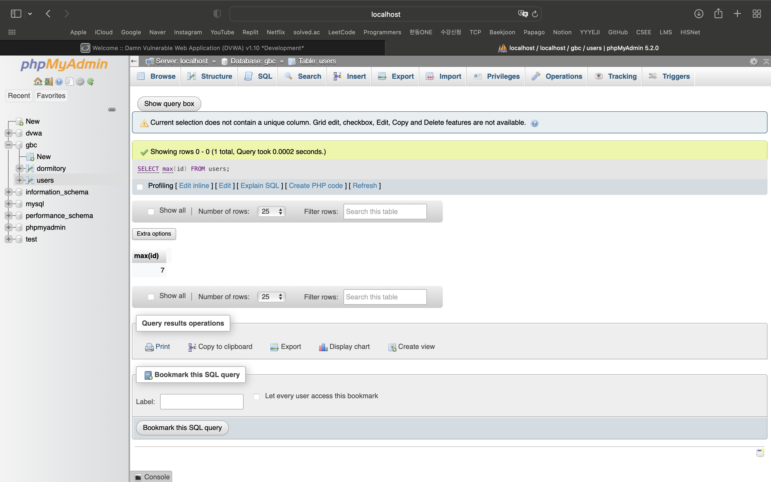
Task: Click the Create PHP code link
Action: point(316,186)
